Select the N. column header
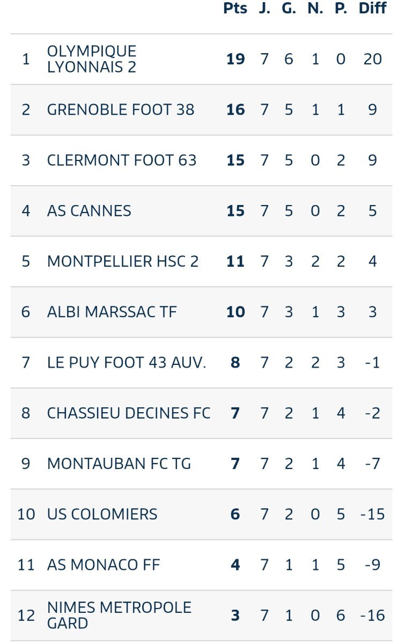The width and height of the screenshot is (398, 644). coord(315,9)
